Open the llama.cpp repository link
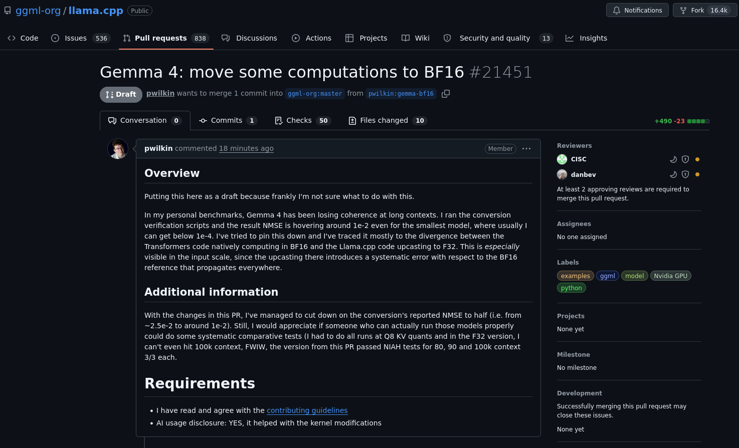This screenshot has width=739, height=448. click(x=96, y=11)
